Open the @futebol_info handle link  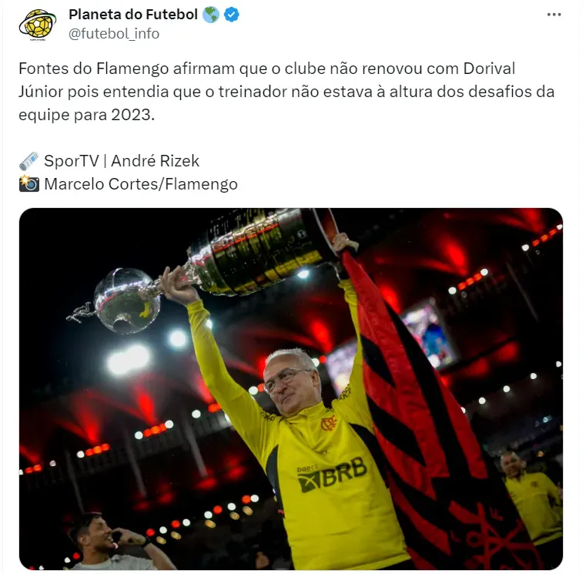114,34
